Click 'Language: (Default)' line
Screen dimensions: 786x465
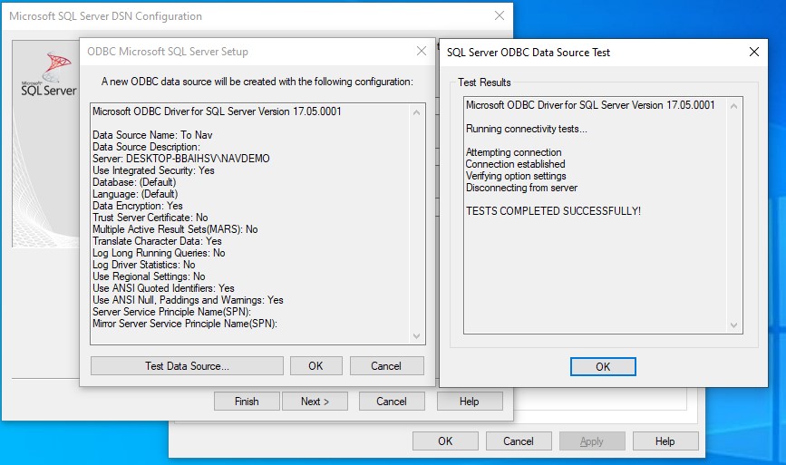tap(135, 194)
